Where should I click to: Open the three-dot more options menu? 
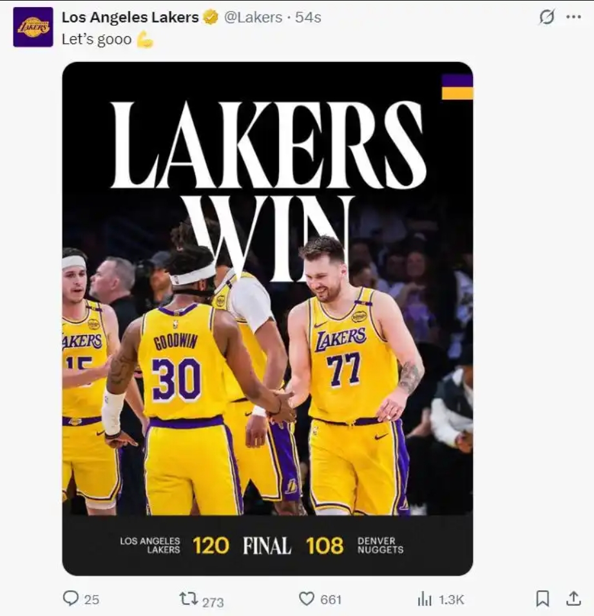pyautogui.click(x=573, y=17)
